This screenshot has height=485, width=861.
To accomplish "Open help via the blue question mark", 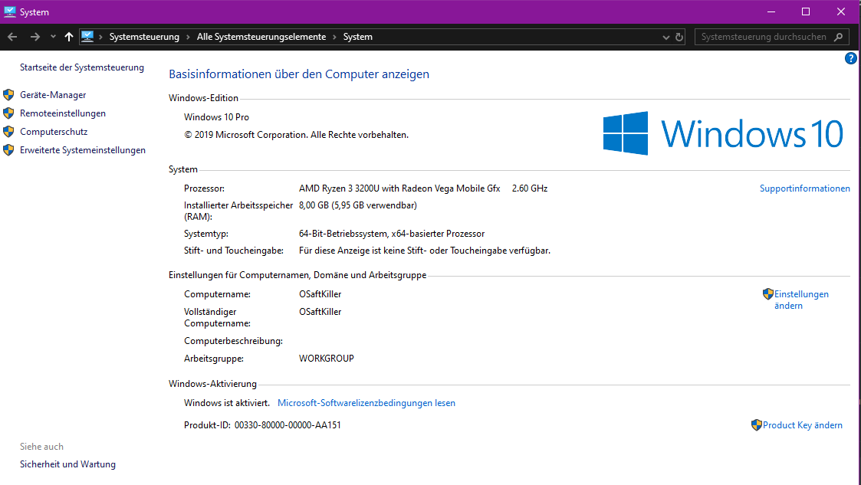I will tap(850, 58).
